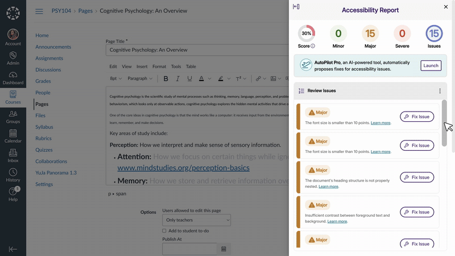The height and width of the screenshot is (256, 455).
Task: Collapse the Accessibility Report panel icon
Action: pyautogui.click(x=296, y=7)
